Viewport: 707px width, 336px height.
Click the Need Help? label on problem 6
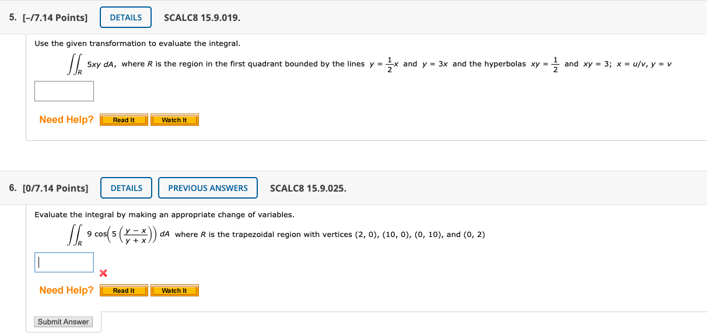coord(66,290)
